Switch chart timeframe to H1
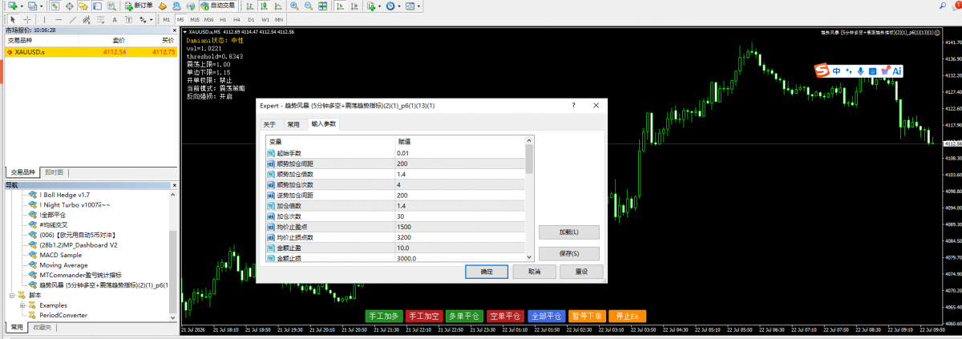This screenshot has width=962, height=339. pos(223,19)
